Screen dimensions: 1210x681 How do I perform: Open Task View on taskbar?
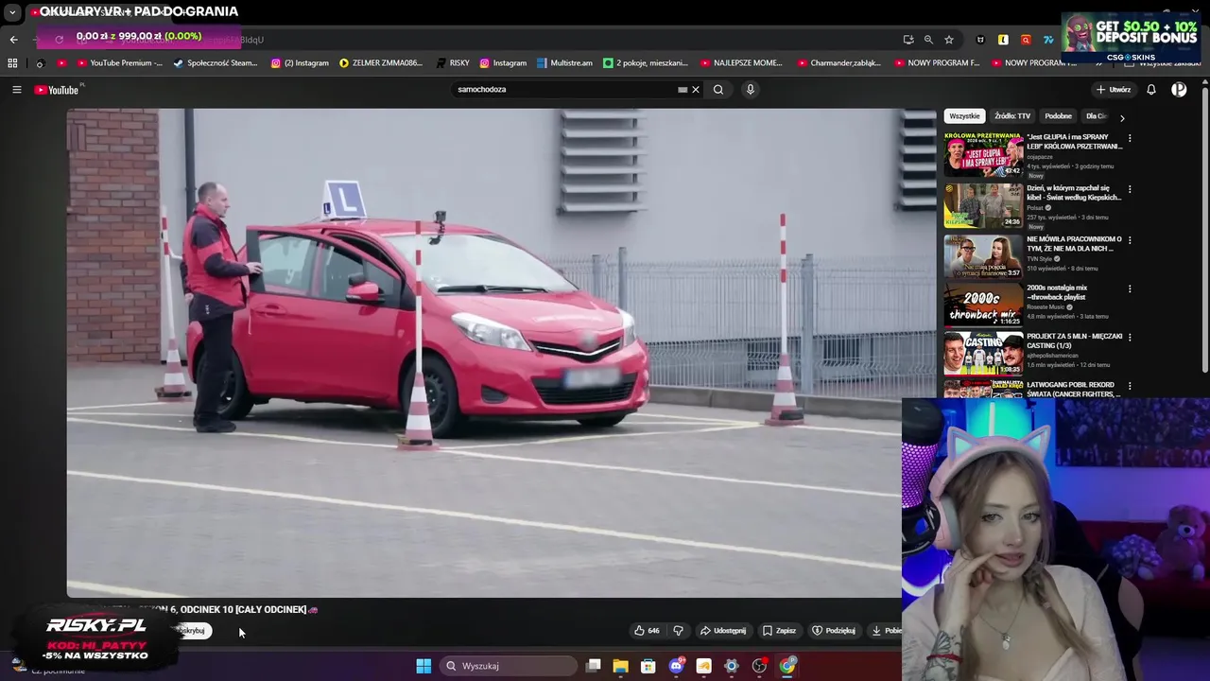[593, 666]
